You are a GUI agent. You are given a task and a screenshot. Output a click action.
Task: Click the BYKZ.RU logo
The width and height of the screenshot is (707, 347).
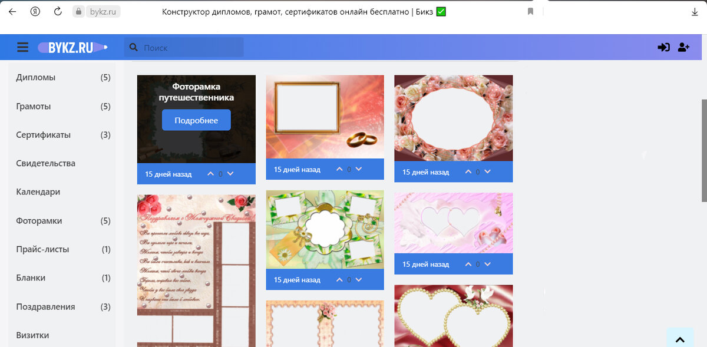(71, 47)
